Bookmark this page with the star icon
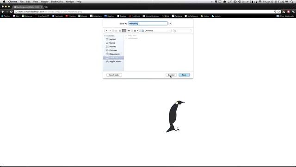This screenshot has width=296, height=167. [x=278, y=12]
